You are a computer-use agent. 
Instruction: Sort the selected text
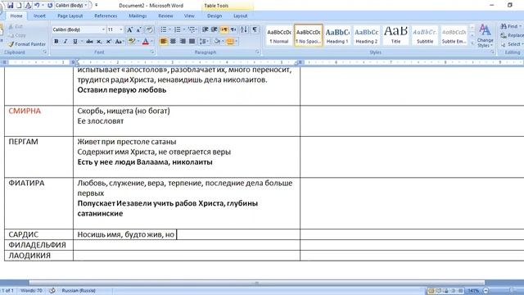(244, 29)
